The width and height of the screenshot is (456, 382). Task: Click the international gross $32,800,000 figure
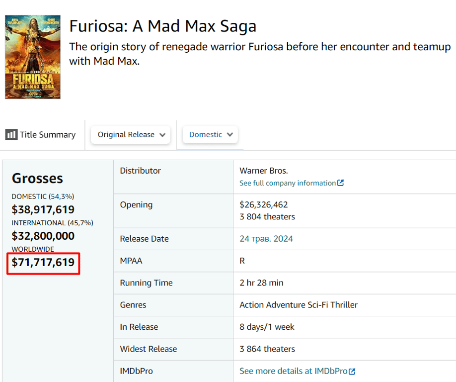[x=43, y=236]
